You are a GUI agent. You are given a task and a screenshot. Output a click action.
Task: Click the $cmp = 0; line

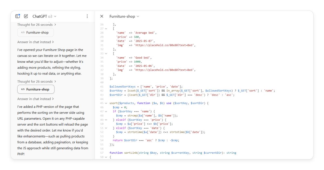pyautogui.click(x=120, y=107)
